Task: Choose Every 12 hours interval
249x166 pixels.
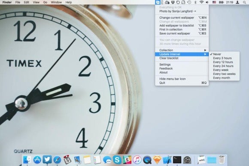Action: 224,62
